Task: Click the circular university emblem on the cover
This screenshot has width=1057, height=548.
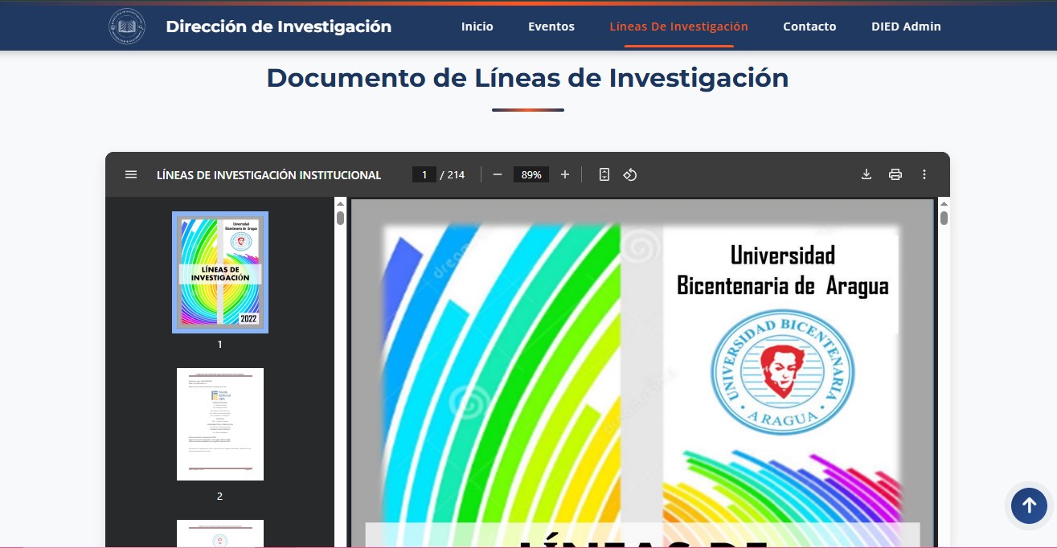Action: pyautogui.click(x=782, y=370)
